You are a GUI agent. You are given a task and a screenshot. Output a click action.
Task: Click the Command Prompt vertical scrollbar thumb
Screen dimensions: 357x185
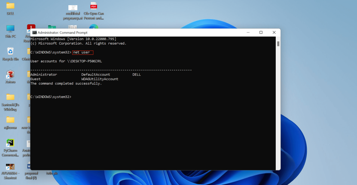click(x=278, y=44)
